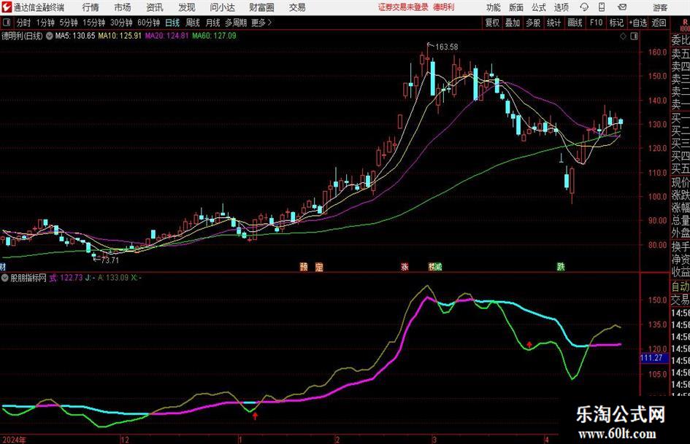Open F10 company information
This screenshot has height=444, width=690.
[596, 23]
